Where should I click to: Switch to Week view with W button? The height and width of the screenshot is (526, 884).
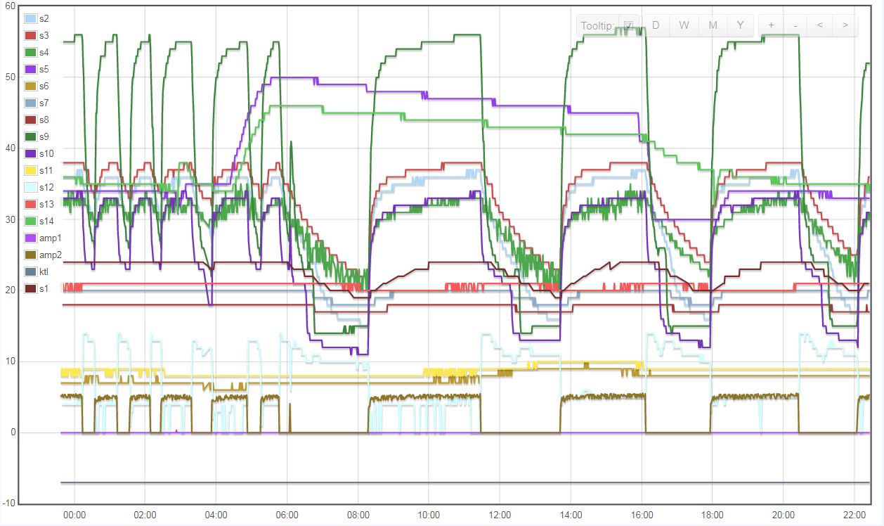click(684, 25)
